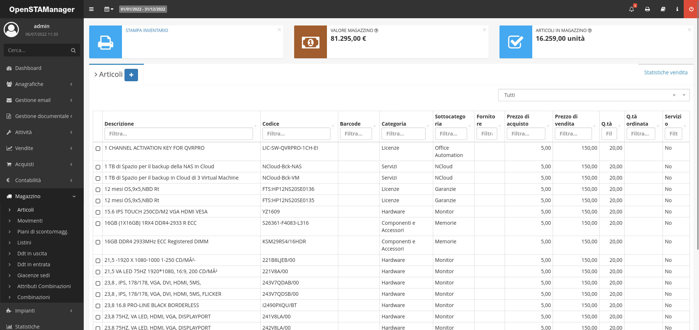The image size is (699, 330).
Task: Click the info icon in top bar
Action: 677,9
